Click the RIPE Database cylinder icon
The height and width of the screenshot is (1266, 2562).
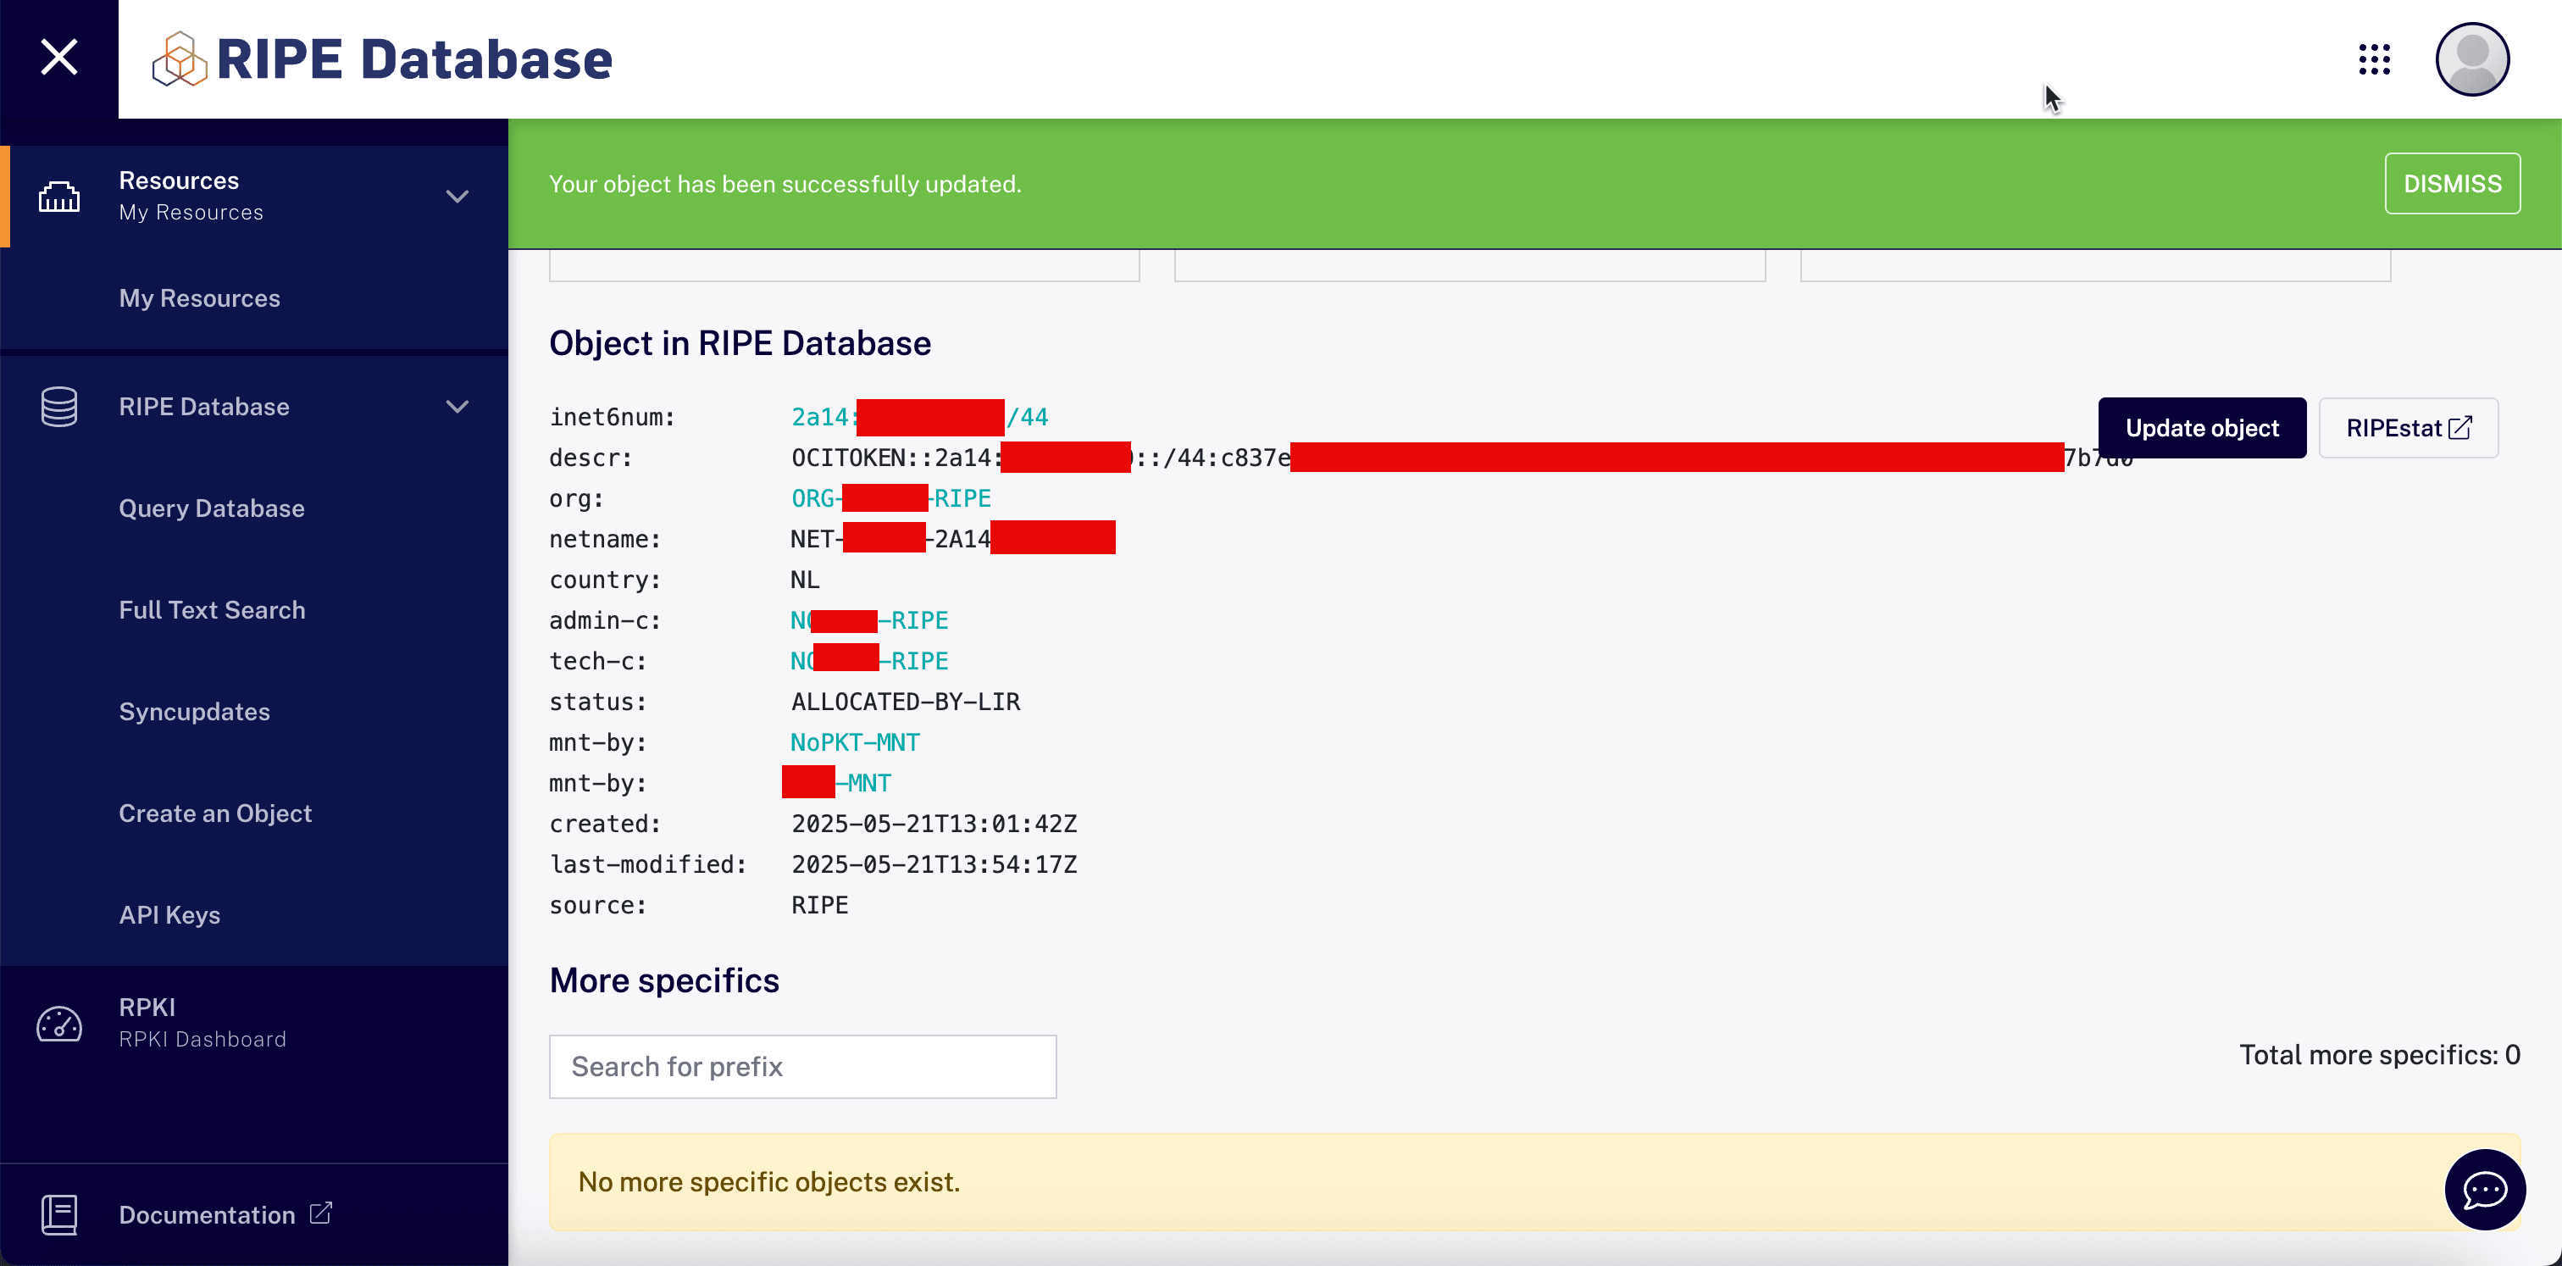tap(58, 407)
